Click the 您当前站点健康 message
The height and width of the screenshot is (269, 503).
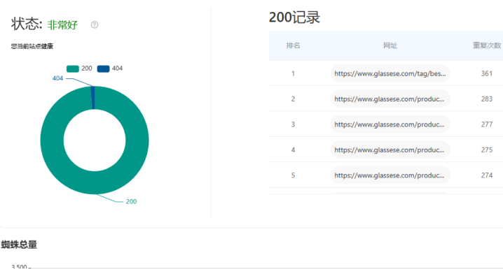coord(32,46)
